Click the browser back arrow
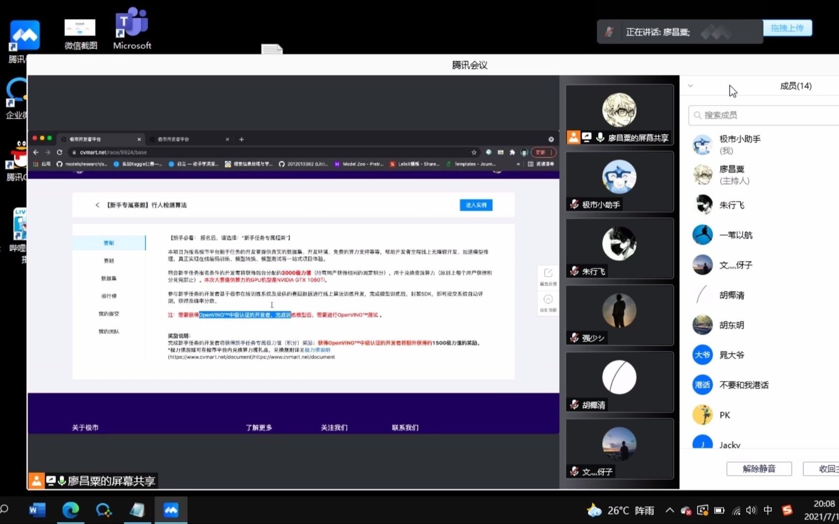This screenshot has height=524, width=839. 36,152
